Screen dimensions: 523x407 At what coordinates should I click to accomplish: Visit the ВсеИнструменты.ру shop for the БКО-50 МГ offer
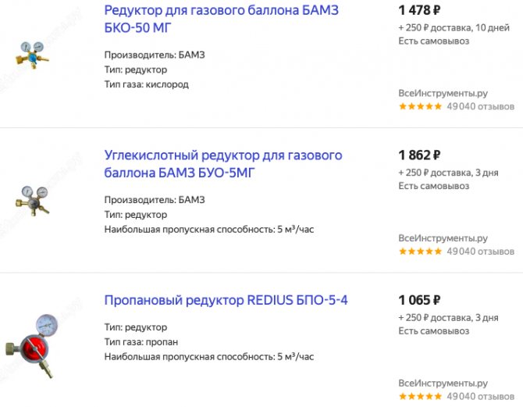point(443,93)
